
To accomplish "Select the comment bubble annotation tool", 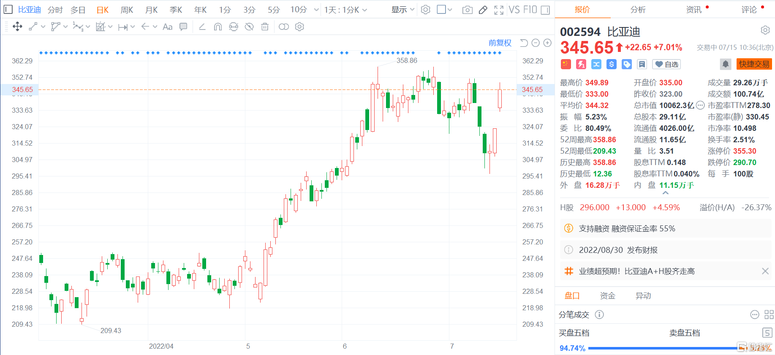I will point(183,27).
